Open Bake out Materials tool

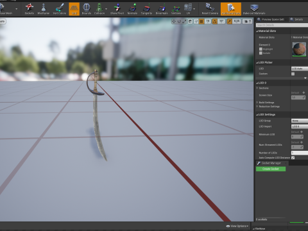click(x=254, y=9)
